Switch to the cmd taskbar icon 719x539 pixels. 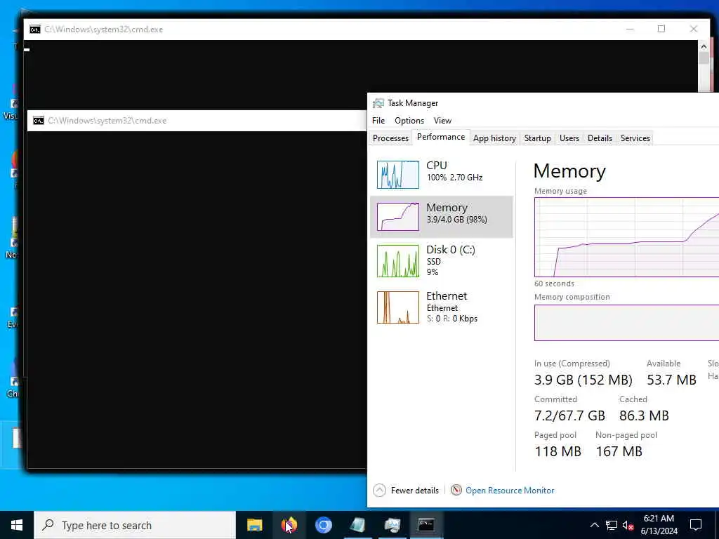(x=426, y=525)
